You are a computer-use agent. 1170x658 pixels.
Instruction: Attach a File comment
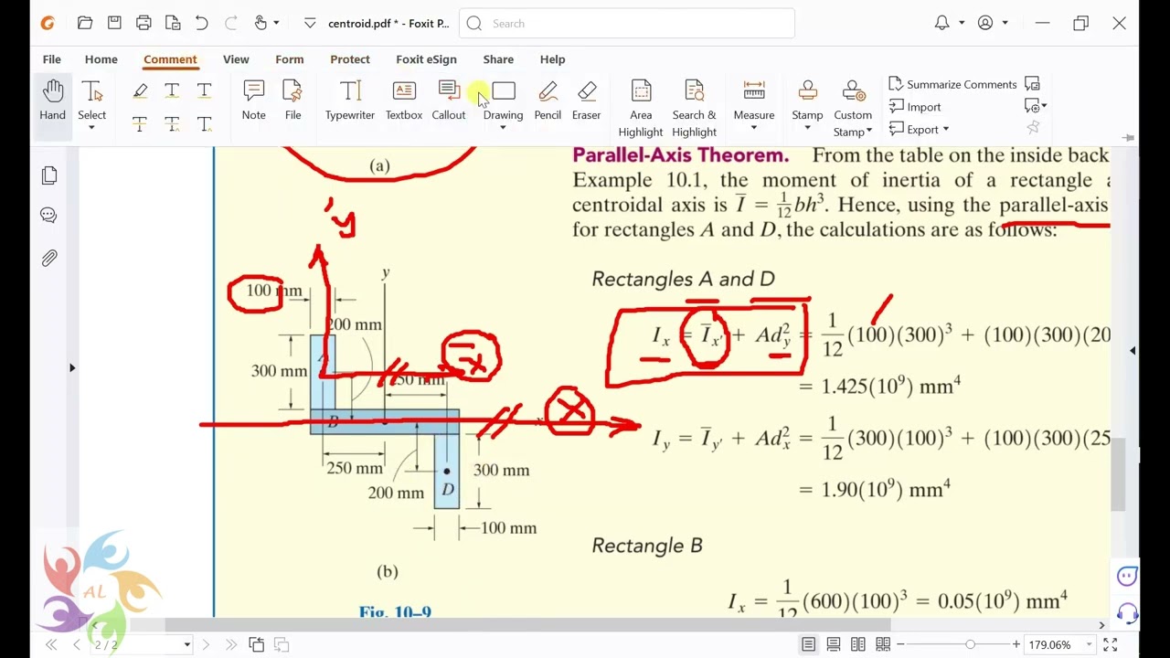(292, 101)
